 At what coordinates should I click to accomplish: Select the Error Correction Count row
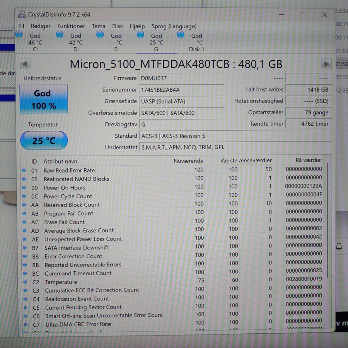pos(172,256)
